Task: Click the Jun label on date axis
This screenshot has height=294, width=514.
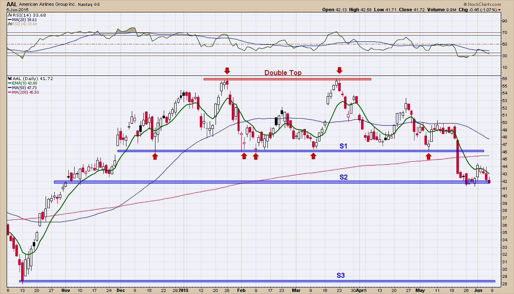Action: [479, 290]
